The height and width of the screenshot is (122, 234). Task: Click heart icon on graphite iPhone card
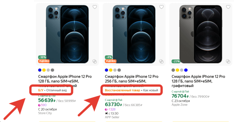click(x=228, y=7)
